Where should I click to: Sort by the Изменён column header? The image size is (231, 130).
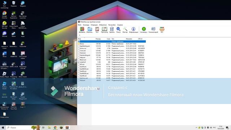[129, 39]
